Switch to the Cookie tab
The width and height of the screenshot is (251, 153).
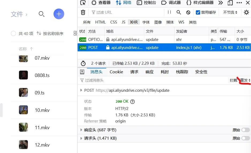point(116,72)
